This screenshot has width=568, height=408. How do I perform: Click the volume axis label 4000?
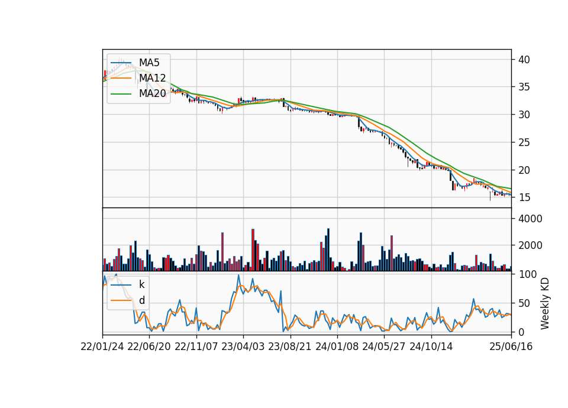coord(530,219)
